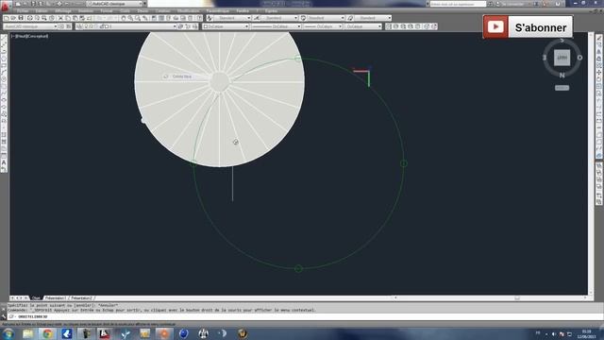
Task: Click the Plot (print) icon
Action: pyautogui.click(x=29, y=18)
